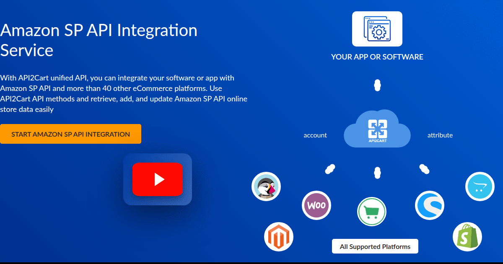Screen dimensions: 503x264
Task: Click the Amazon SP API Integration Service heading
Action: pos(99,40)
